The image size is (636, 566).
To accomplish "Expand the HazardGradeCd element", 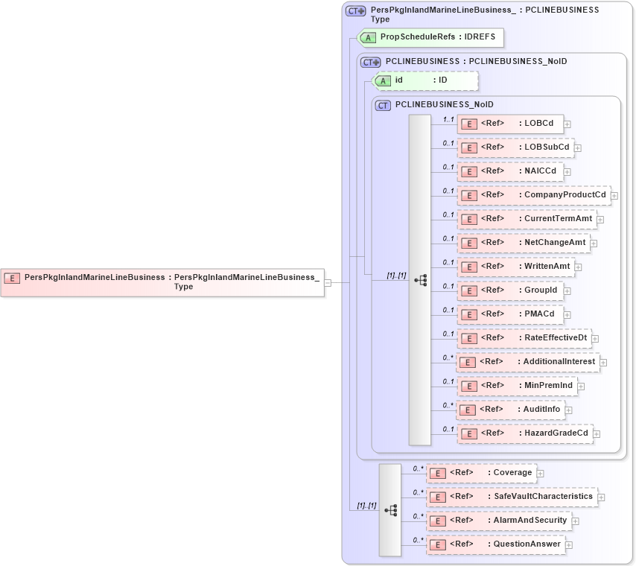I will [x=596, y=433].
